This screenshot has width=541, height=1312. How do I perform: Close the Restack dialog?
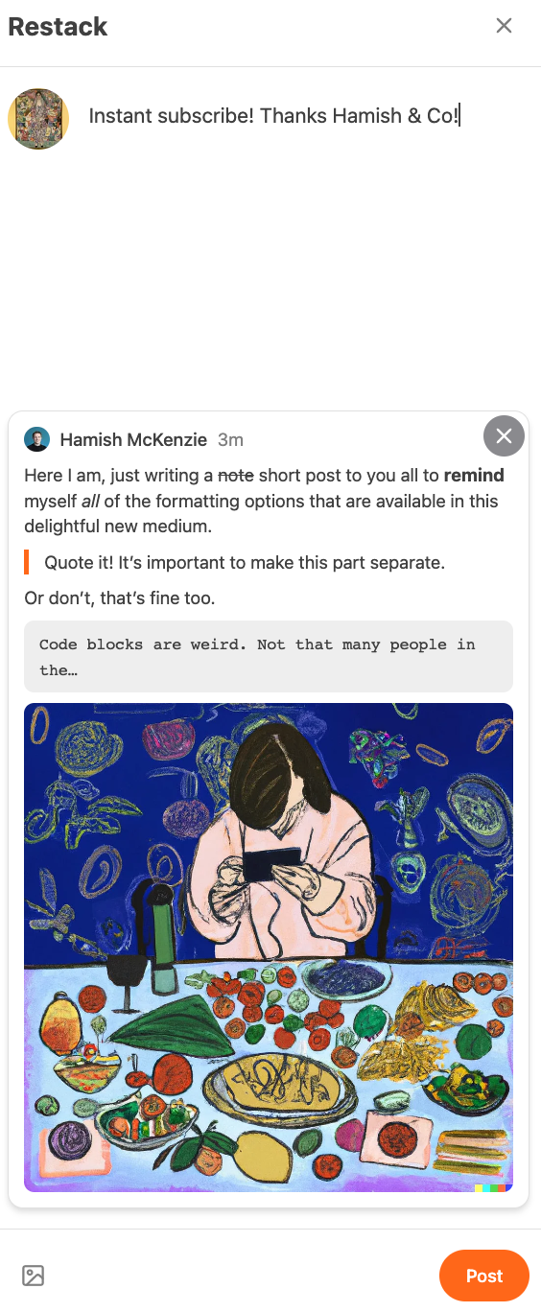504,26
